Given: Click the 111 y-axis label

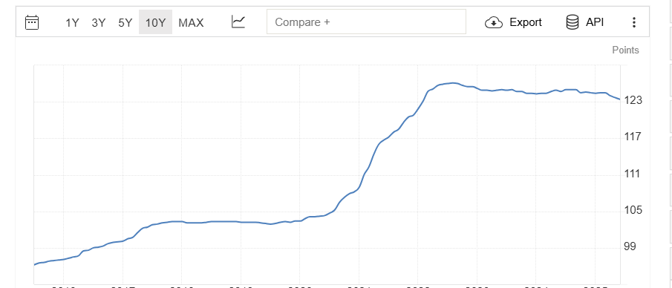Looking at the screenshot, I should click(x=633, y=174).
